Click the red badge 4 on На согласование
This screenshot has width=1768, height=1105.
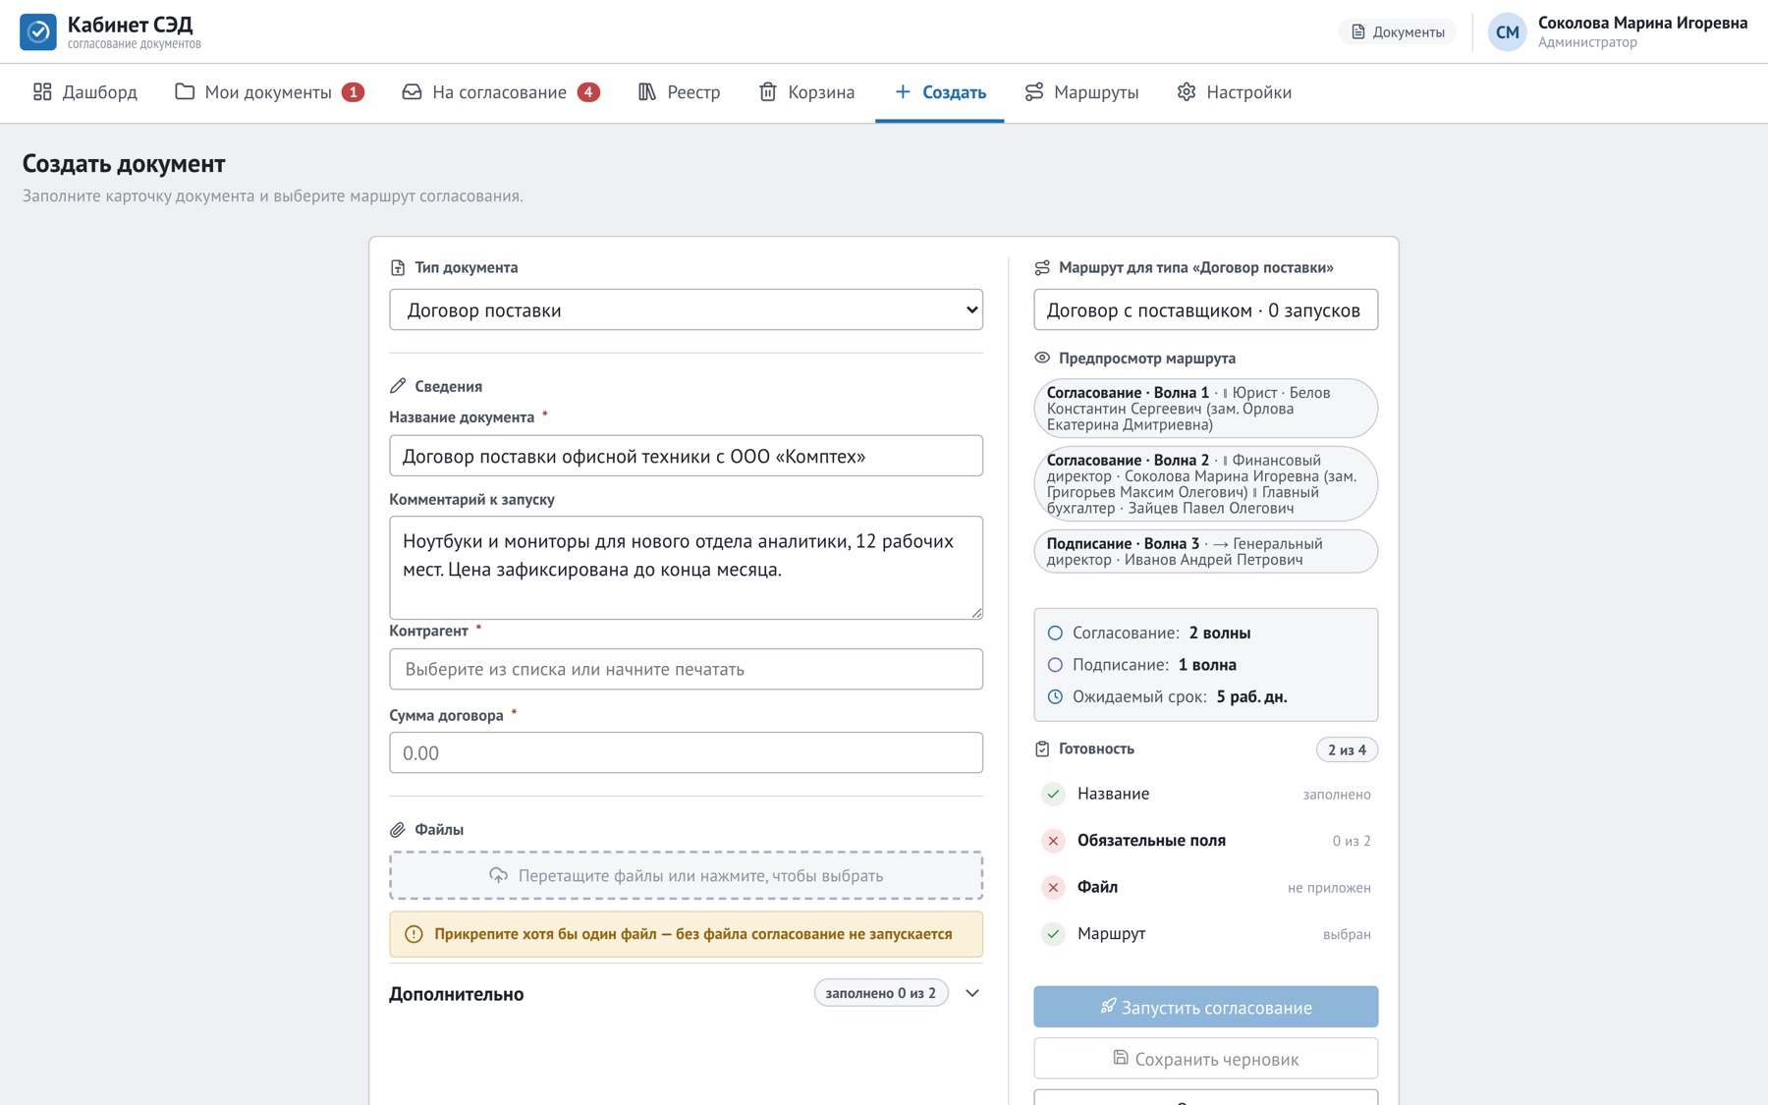tap(588, 92)
